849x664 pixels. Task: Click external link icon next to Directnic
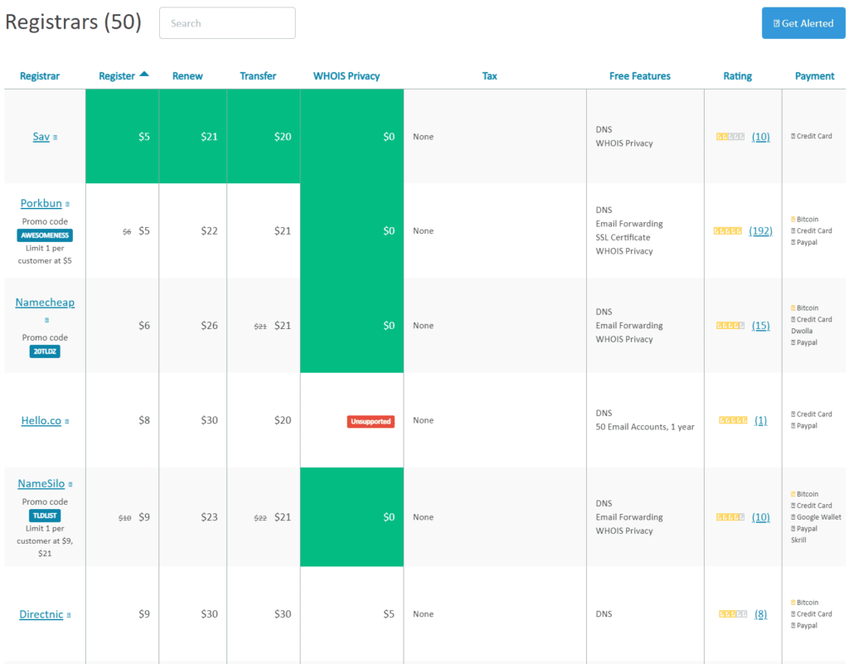pyautogui.click(x=69, y=615)
